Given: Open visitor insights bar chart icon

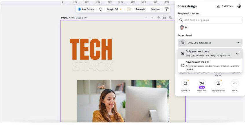Looking at the screenshot, I should tap(218, 6).
